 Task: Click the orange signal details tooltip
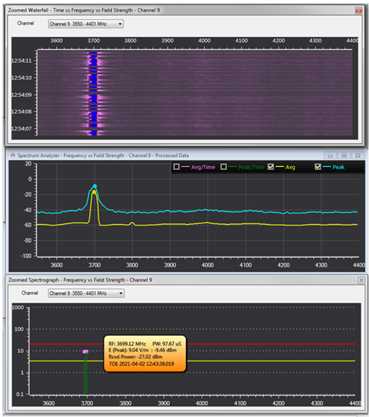coord(145,353)
